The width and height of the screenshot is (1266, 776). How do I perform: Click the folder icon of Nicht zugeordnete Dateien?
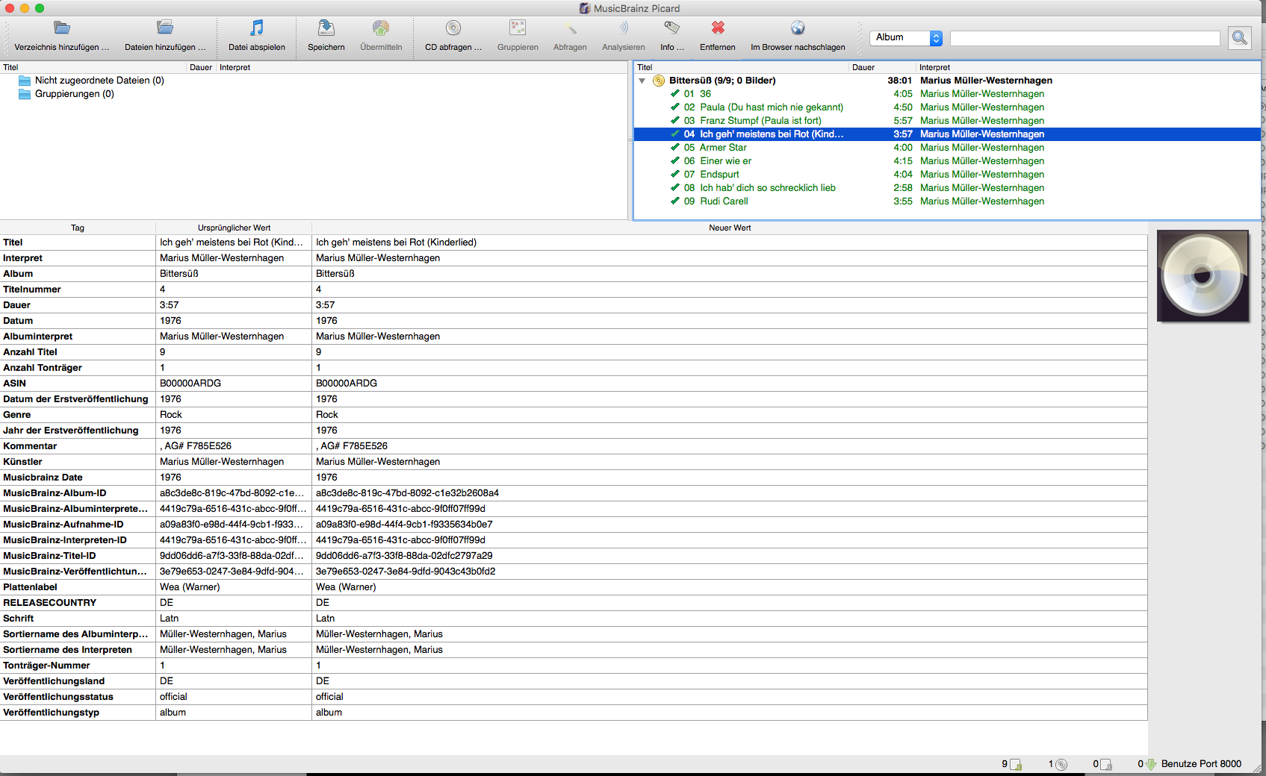click(25, 81)
